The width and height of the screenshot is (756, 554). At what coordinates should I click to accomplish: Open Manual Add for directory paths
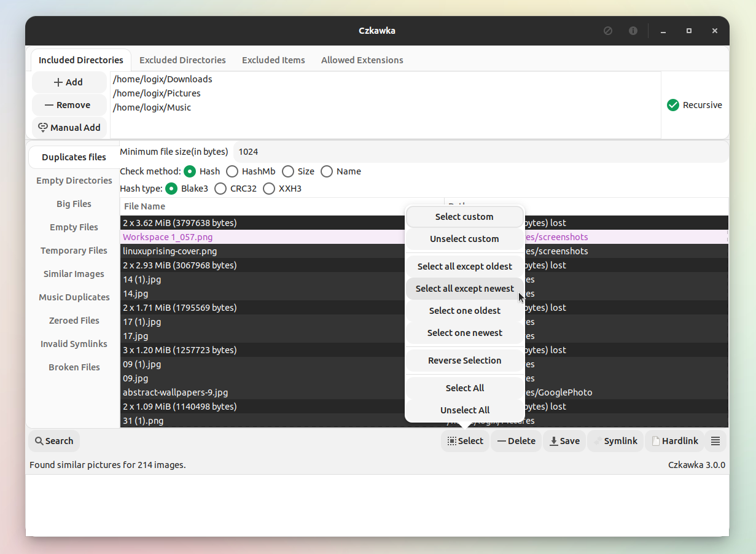tap(69, 127)
